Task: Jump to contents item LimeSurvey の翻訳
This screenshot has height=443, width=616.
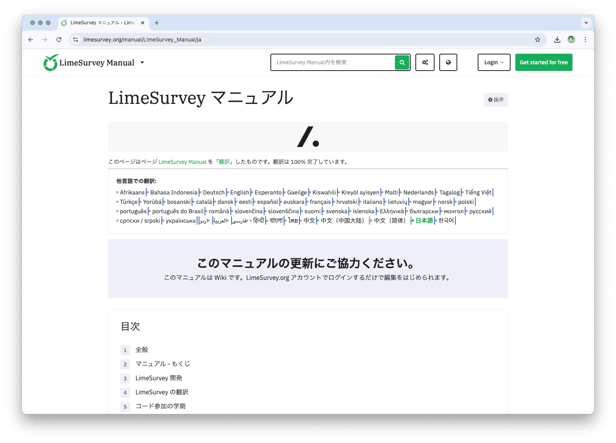Action: [162, 392]
